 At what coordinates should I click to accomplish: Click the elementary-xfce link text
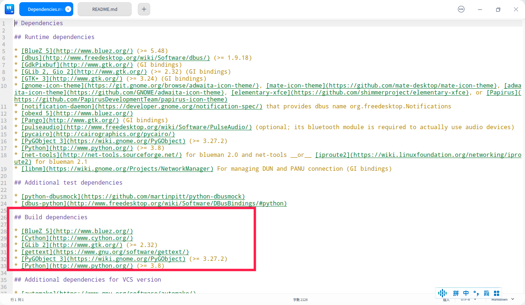click(350, 92)
